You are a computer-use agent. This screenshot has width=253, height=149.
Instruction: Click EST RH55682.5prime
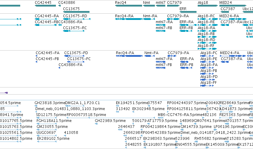[x=210, y=139]
